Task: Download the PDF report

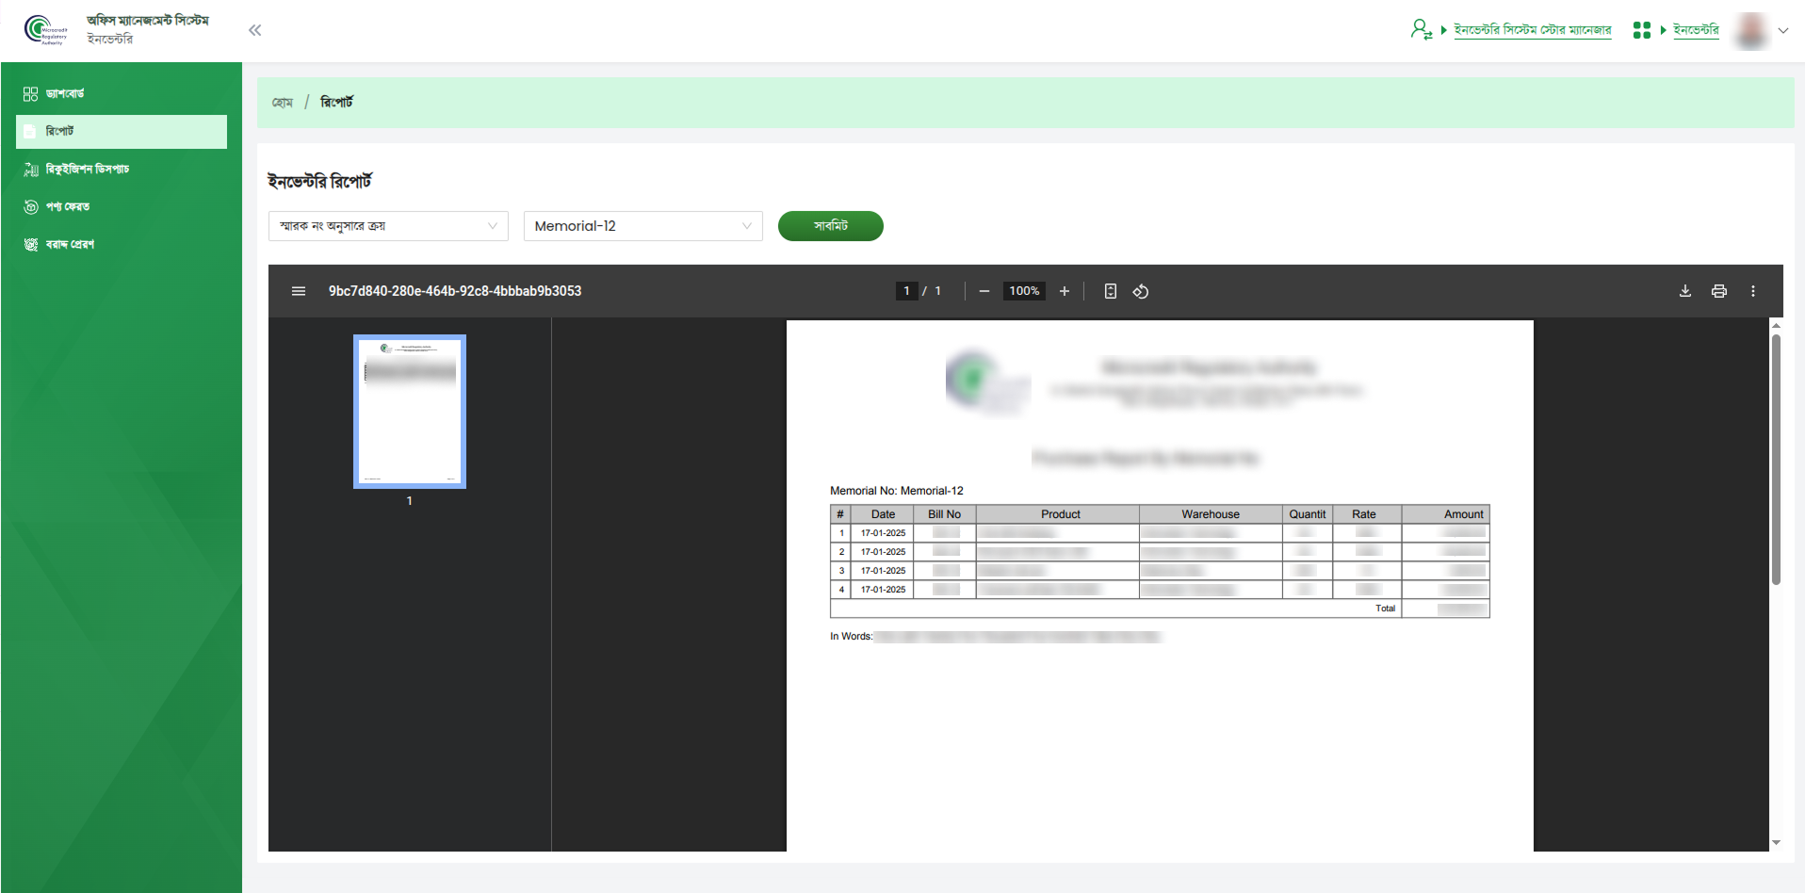Action: [1684, 291]
